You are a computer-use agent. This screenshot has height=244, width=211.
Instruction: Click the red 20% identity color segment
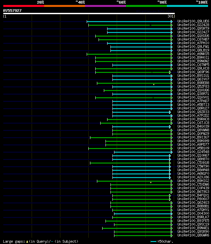(x=24, y=6)
